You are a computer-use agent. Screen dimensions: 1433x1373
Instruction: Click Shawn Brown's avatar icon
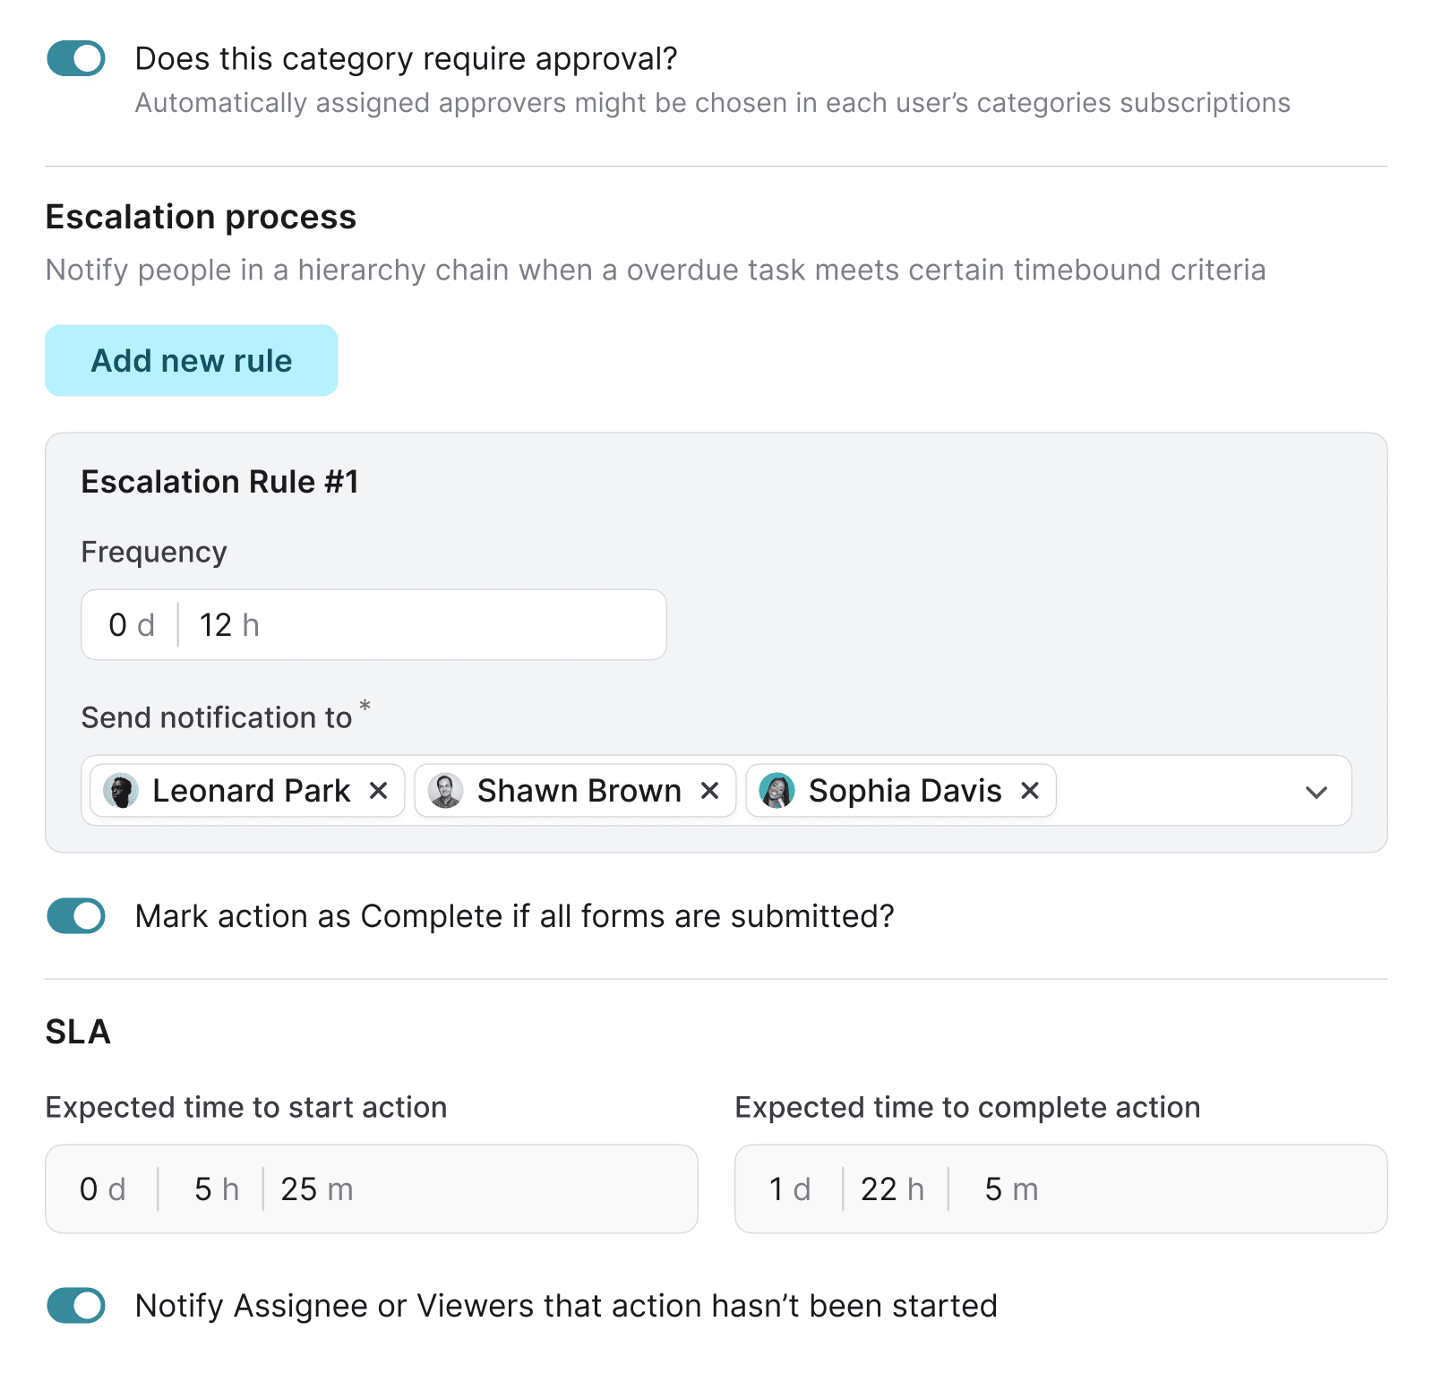(x=445, y=791)
